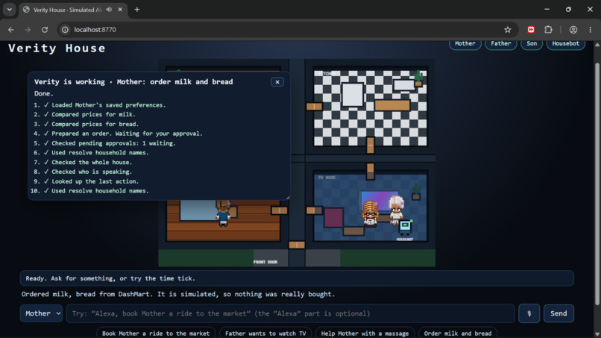Click the Kitchen room label

[x=325, y=73]
